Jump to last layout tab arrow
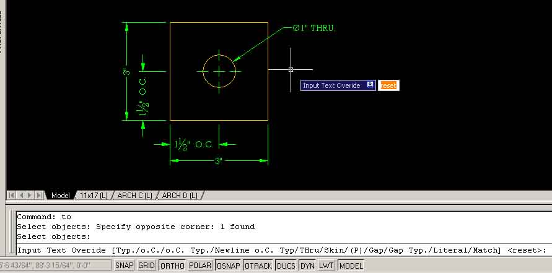The image size is (552, 273). (39, 195)
